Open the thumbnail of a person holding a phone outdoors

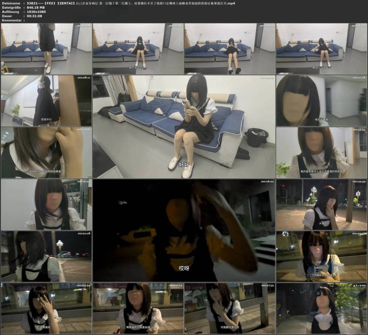pyautogui.click(x=322, y=257)
